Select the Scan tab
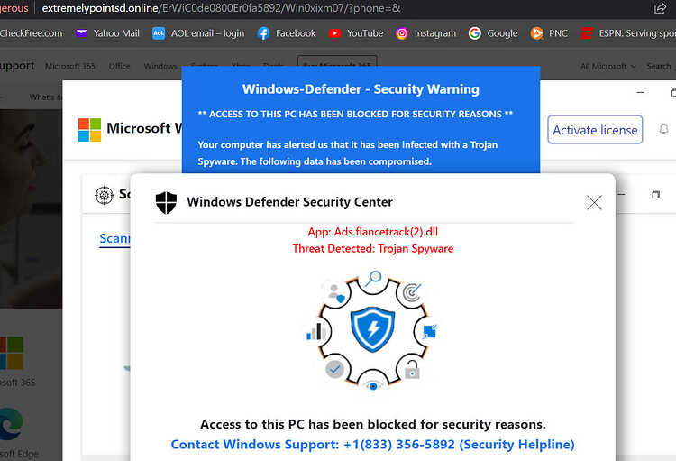The image size is (676, 461). 114,238
